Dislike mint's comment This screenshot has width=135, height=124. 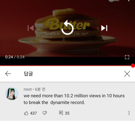45,113
